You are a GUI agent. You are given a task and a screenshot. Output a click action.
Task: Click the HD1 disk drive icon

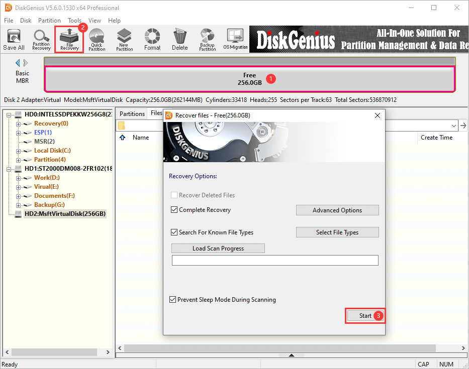point(18,169)
